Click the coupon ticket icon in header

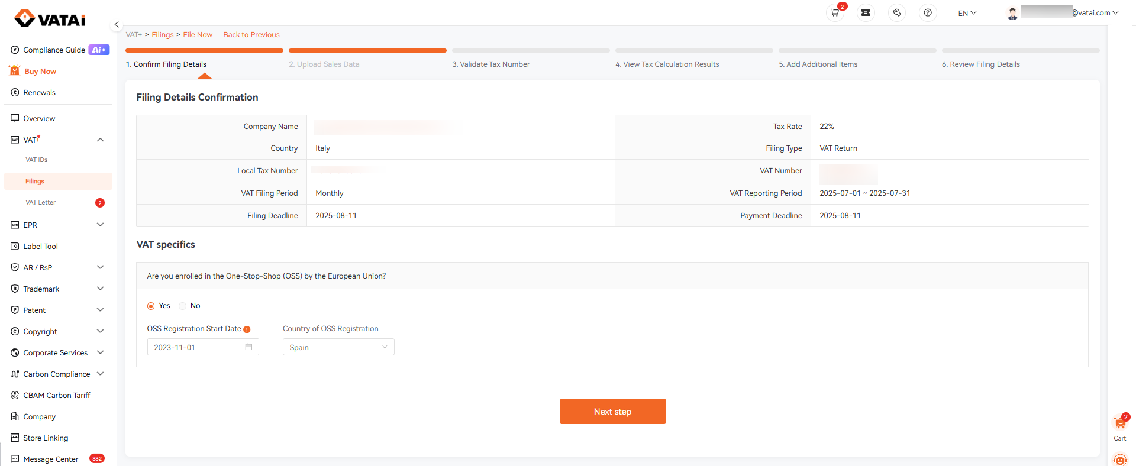point(866,13)
